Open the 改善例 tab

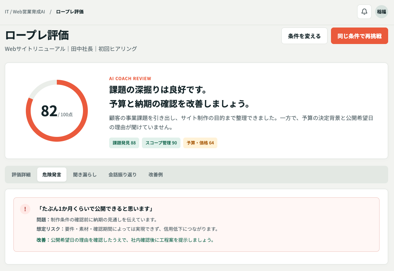tap(156, 175)
